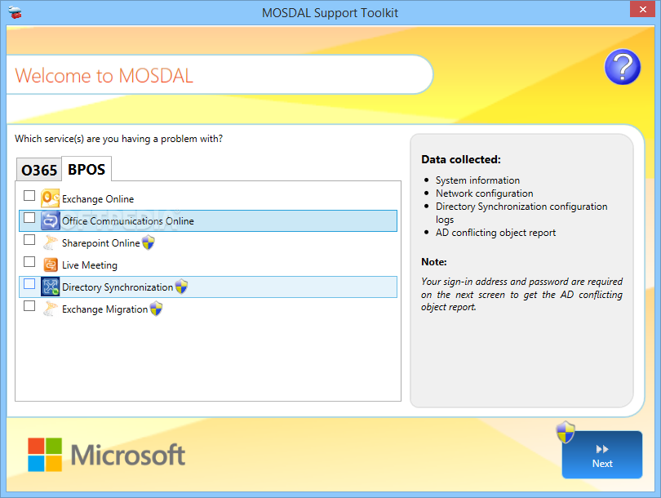Click the AD conflicting object report bullet
Screen dimensions: 661x498
[496, 233]
